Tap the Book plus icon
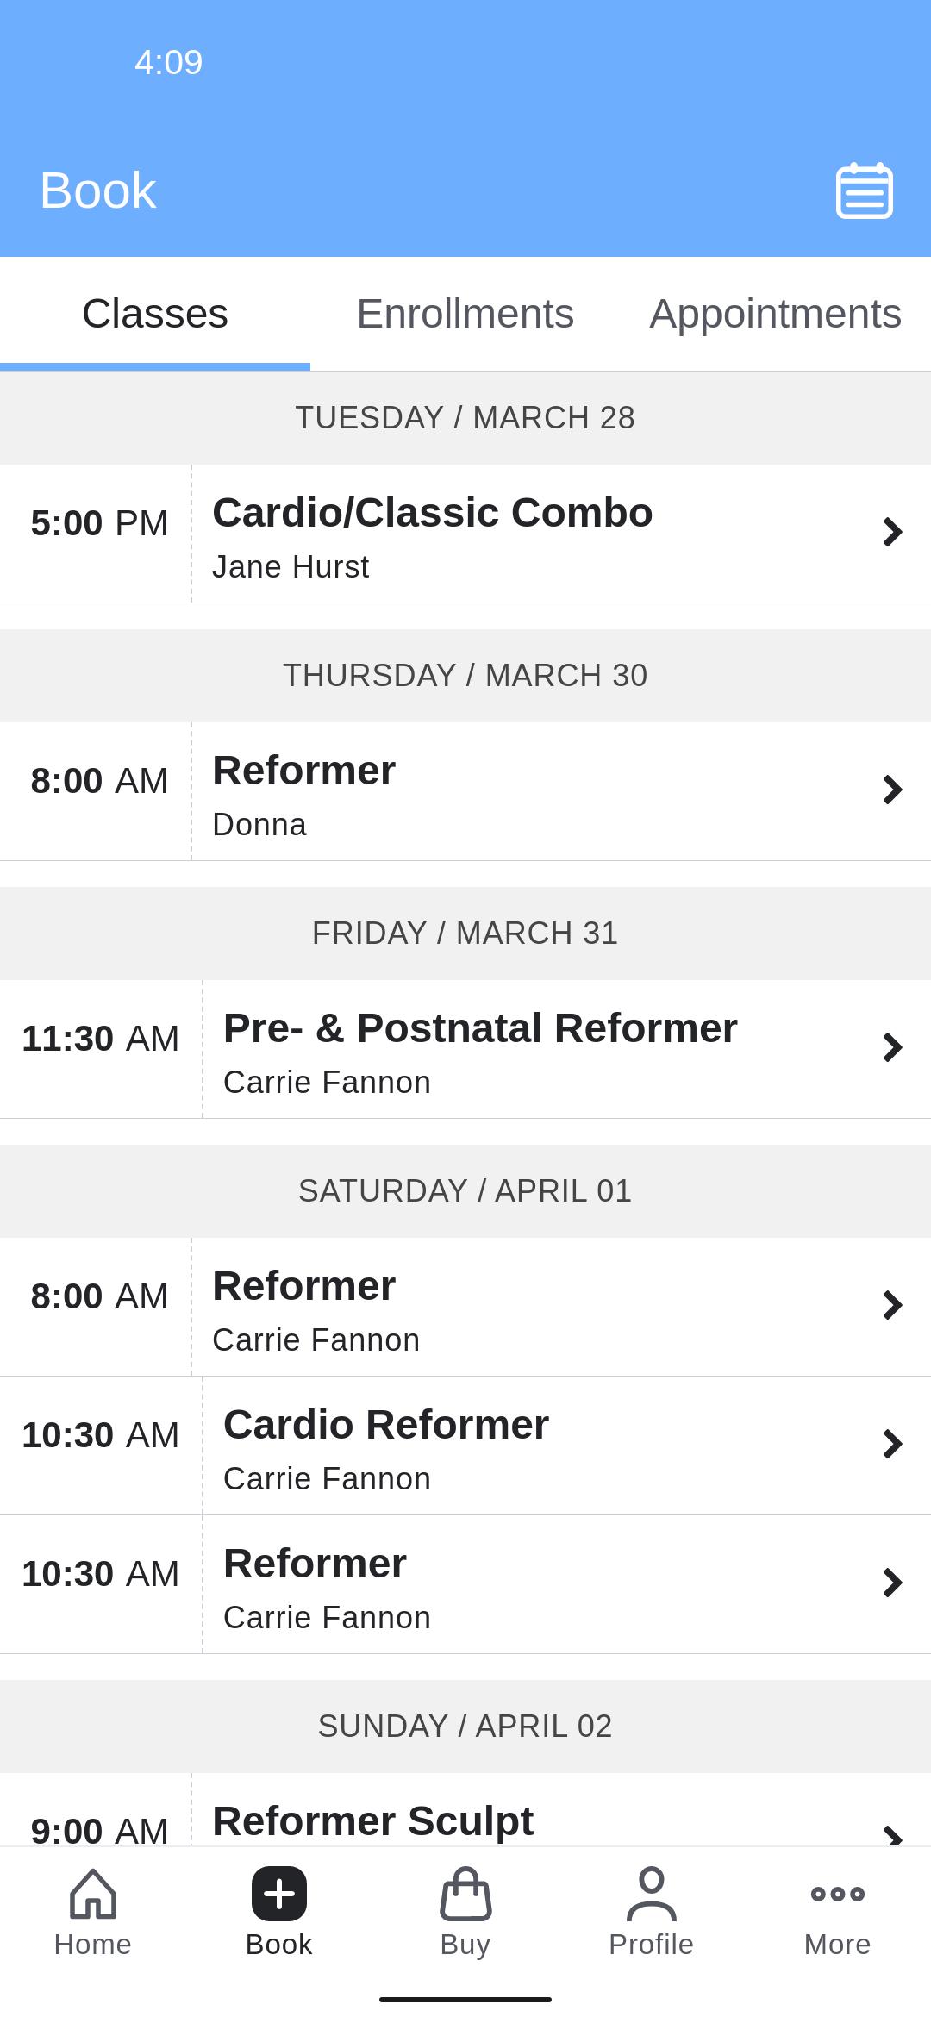The image size is (931, 2017). pyautogui.click(x=279, y=1894)
